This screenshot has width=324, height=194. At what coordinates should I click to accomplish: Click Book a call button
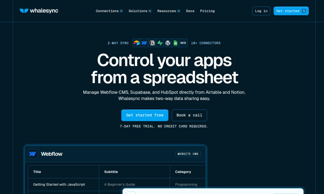(x=189, y=115)
